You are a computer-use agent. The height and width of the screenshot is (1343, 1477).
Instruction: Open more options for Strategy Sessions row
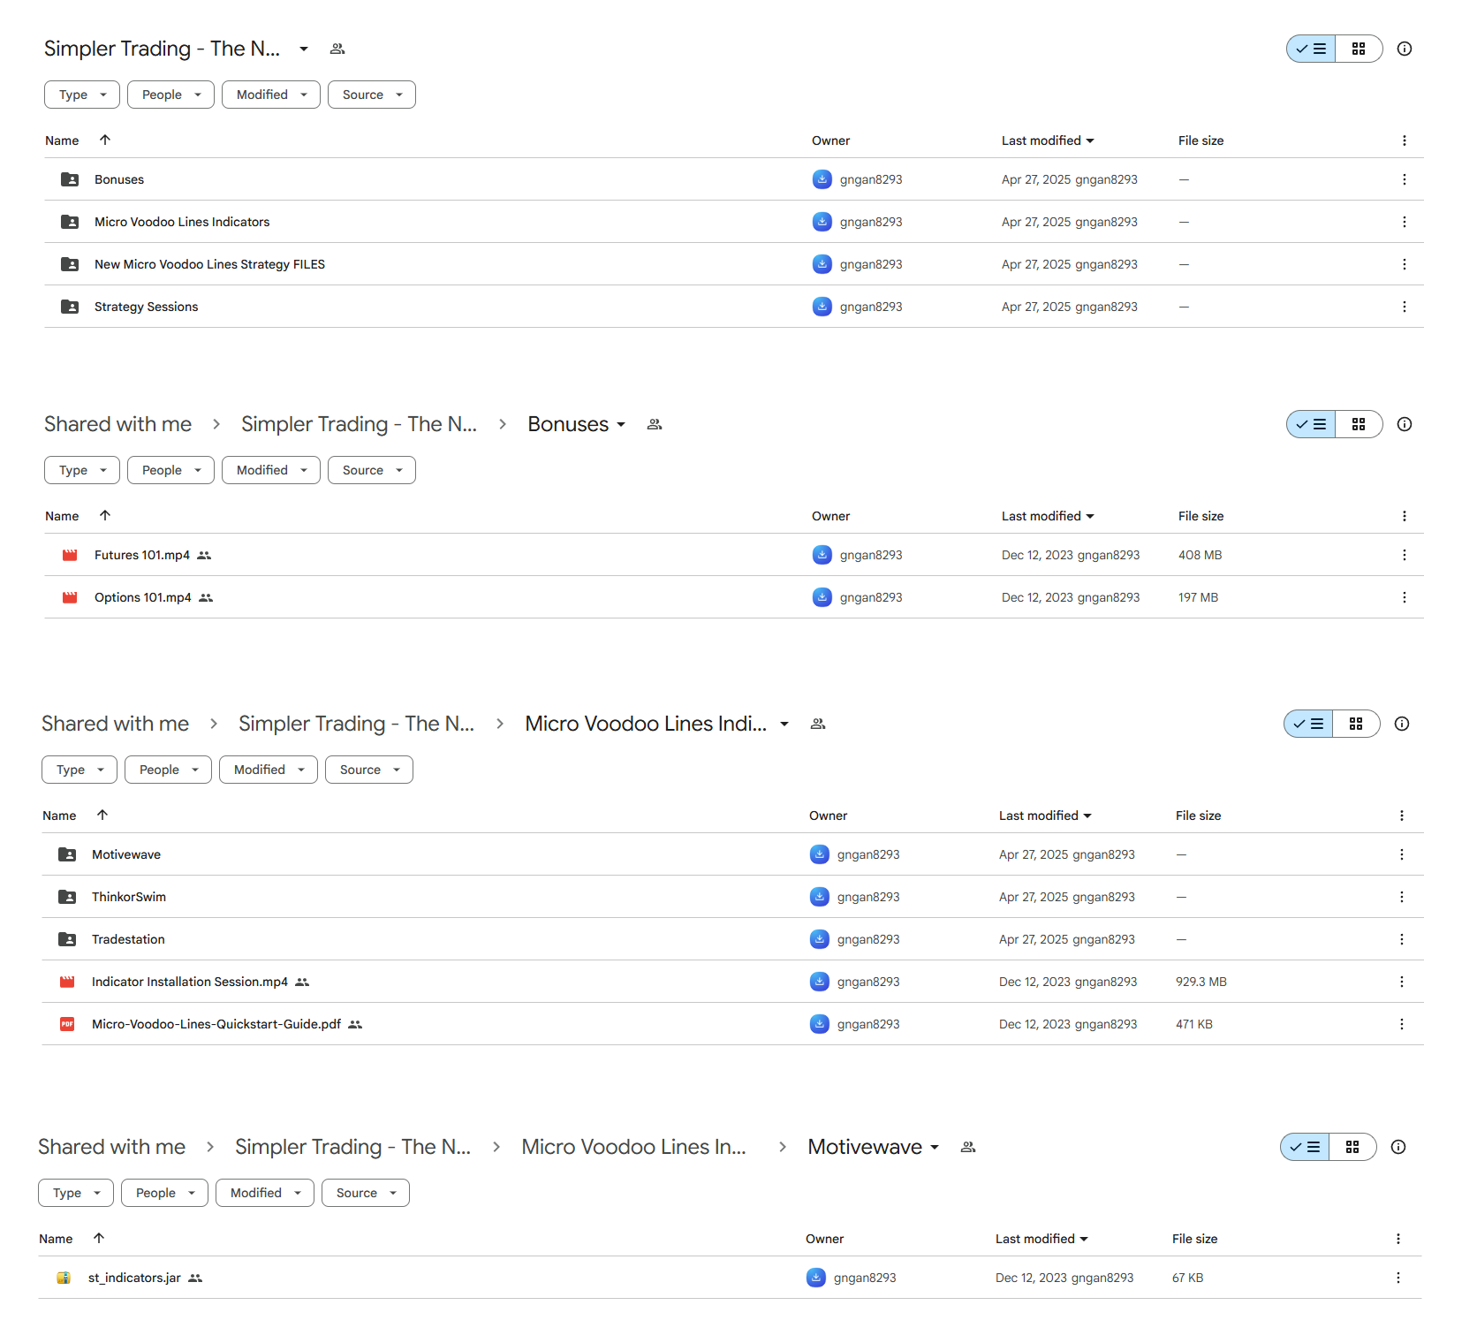[1404, 307]
